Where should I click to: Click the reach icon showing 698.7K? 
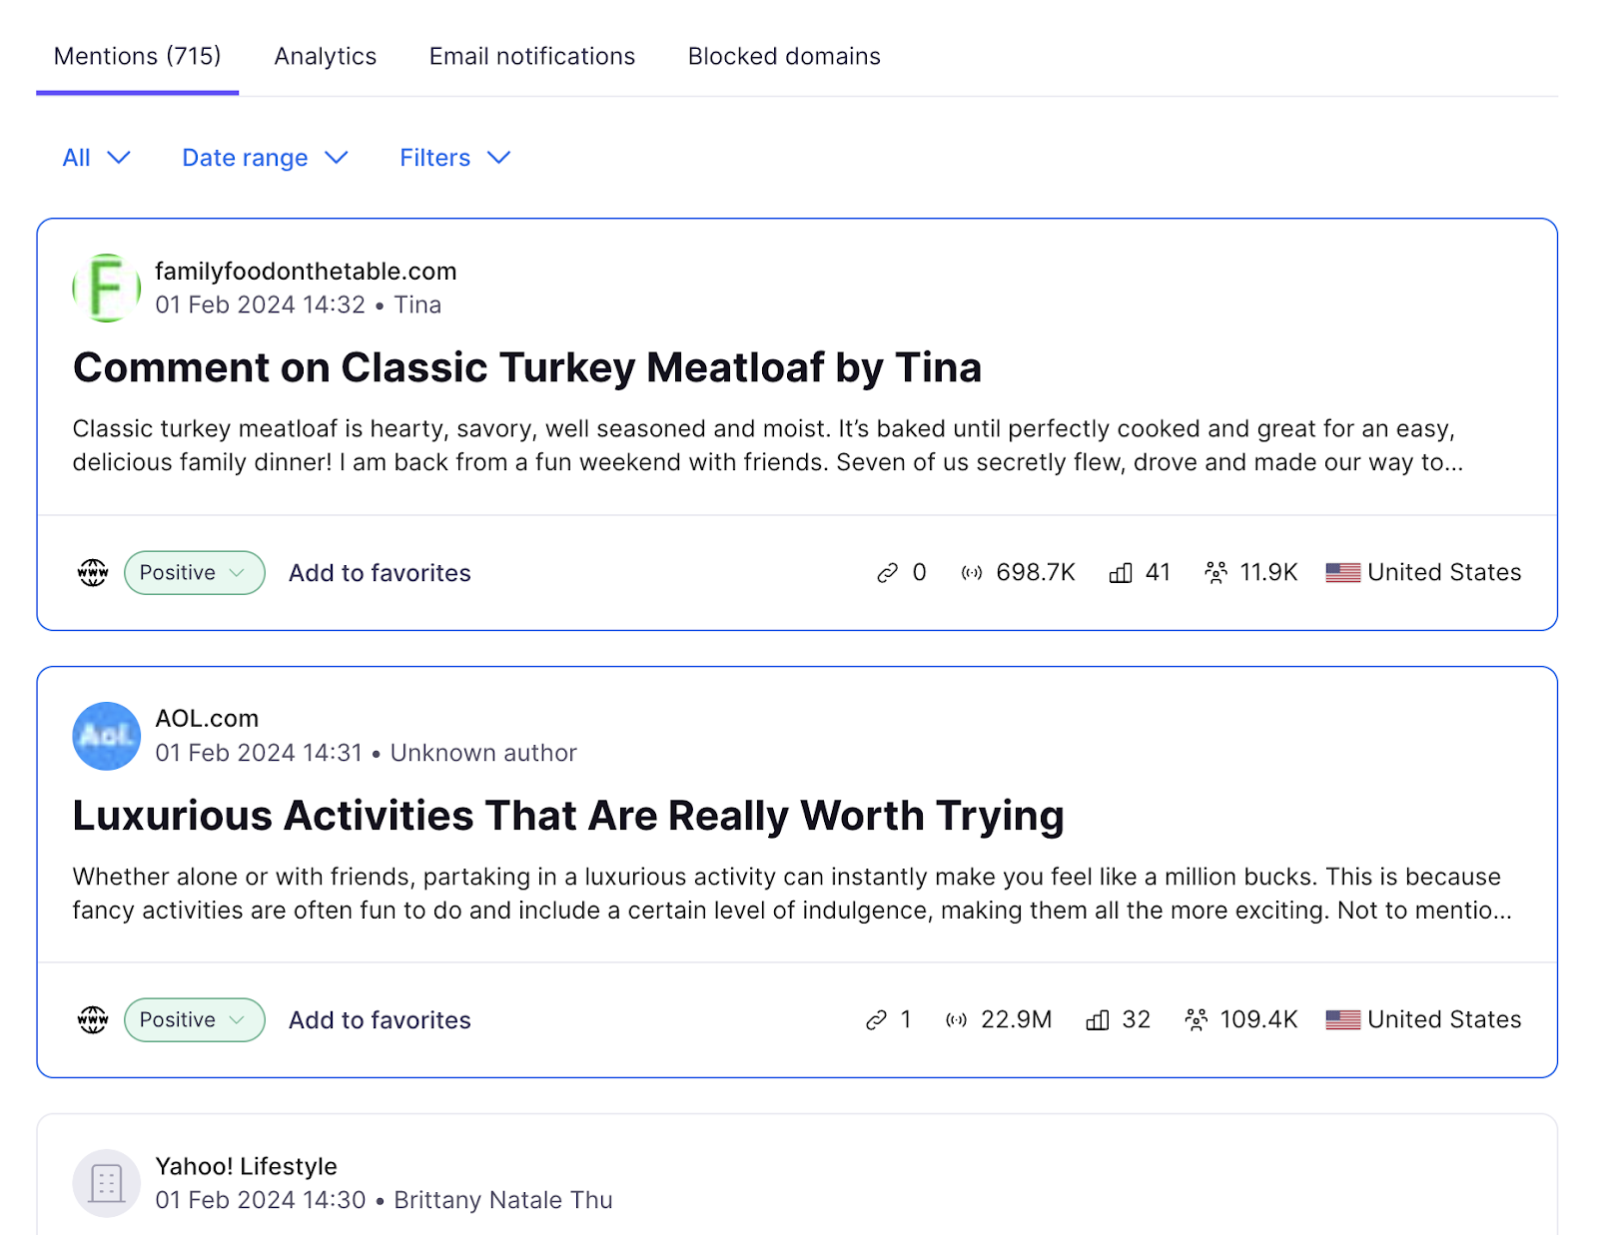pos(970,572)
